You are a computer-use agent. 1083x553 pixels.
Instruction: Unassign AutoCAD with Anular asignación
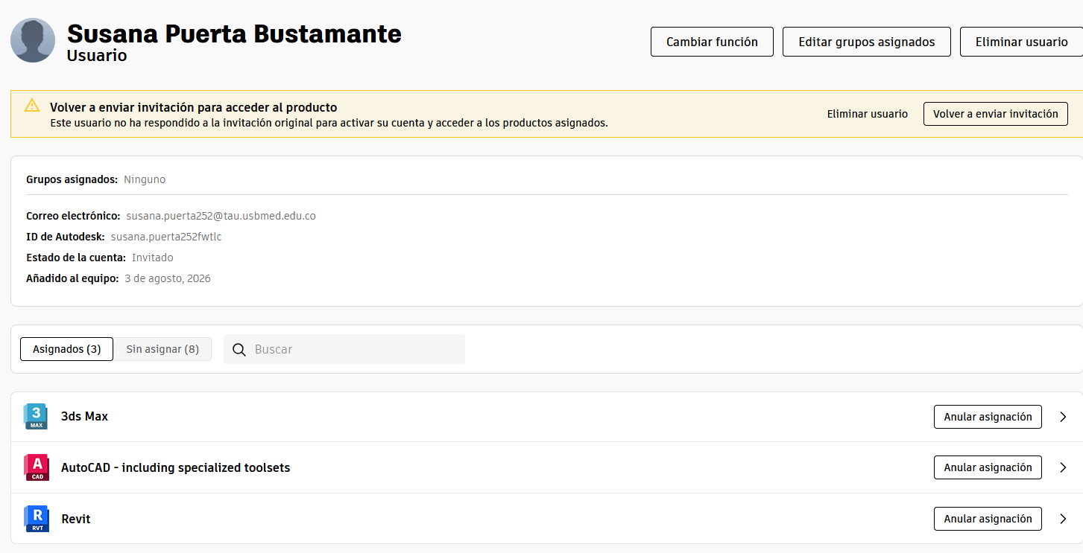tap(988, 467)
